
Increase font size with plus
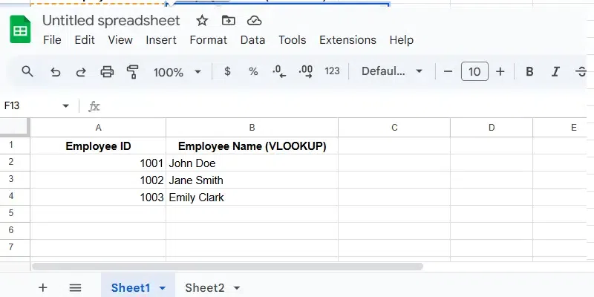click(x=500, y=71)
